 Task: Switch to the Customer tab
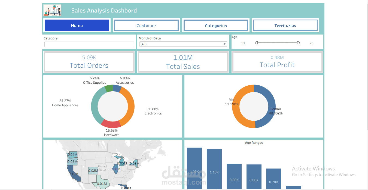coord(146,25)
